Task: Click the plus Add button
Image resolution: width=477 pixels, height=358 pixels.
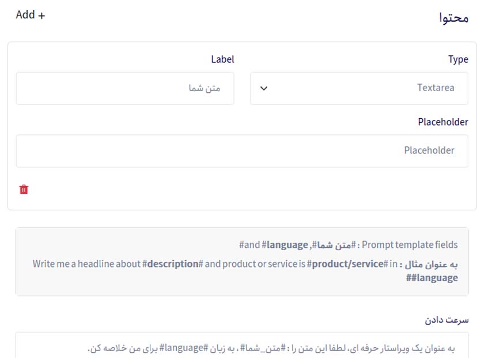Action: point(30,15)
